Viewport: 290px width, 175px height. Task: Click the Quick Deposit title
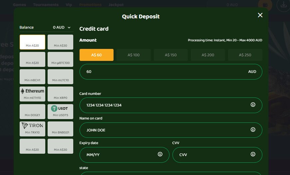pyautogui.click(x=141, y=16)
